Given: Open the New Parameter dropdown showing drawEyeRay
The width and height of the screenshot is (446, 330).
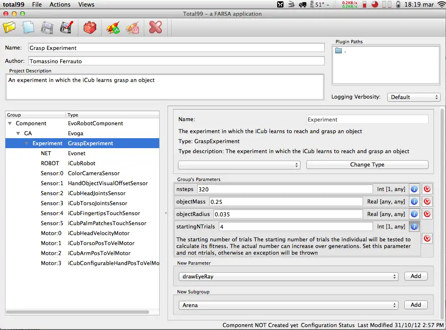Looking at the screenshot, I should click(x=288, y=276).
